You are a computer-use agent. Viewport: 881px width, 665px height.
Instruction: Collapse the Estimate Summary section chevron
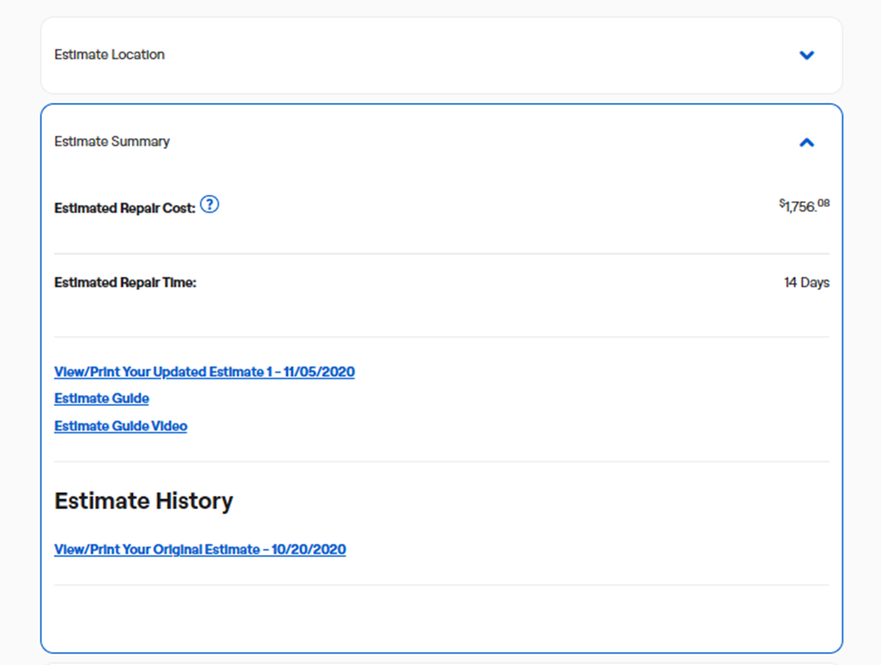806,143
